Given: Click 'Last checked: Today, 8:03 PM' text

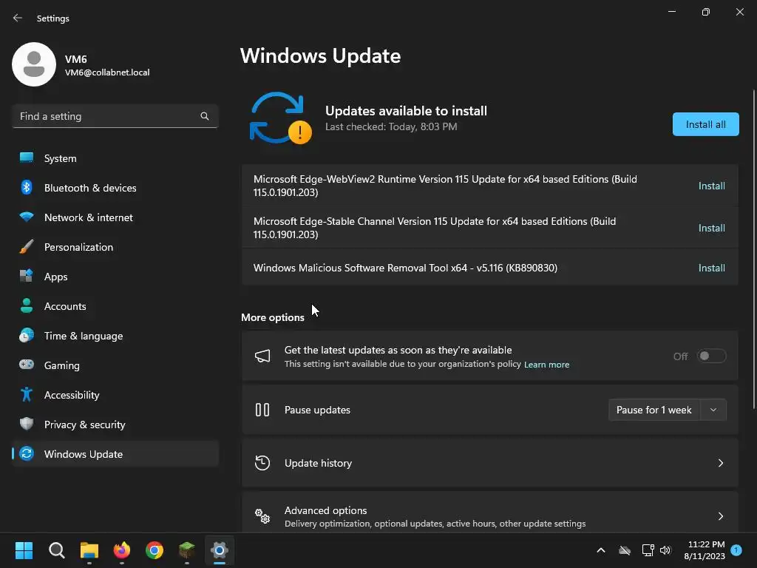Looking at the screenshot, I should click(391, 126).
